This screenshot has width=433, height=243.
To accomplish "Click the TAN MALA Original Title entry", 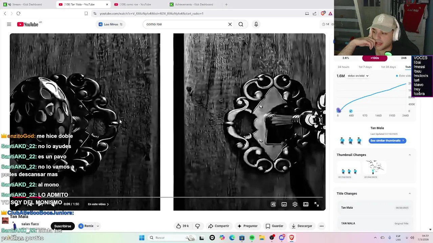I will point(375,223).
